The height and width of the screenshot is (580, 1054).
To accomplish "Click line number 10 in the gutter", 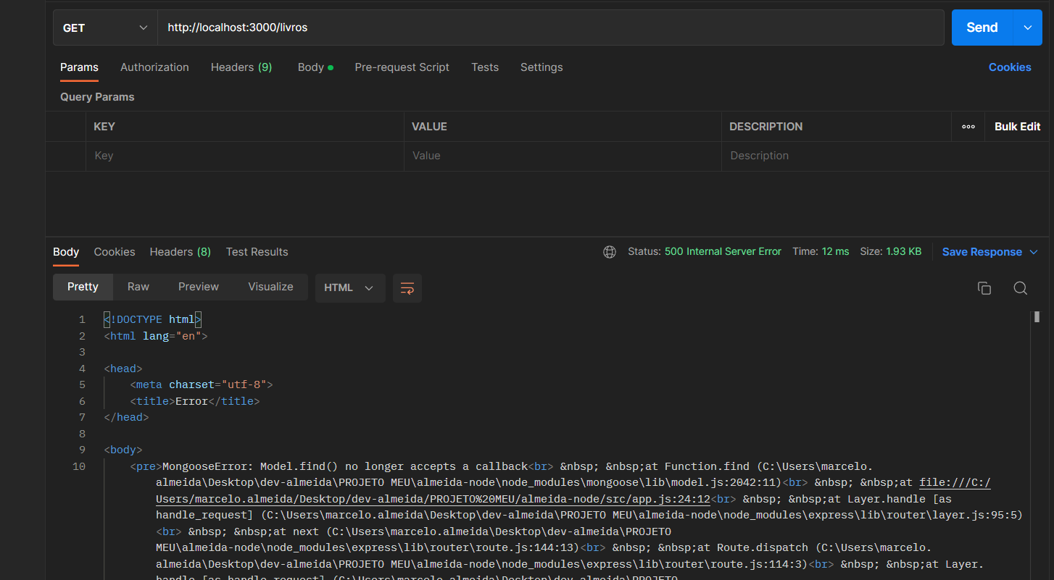I will point(79,466).
